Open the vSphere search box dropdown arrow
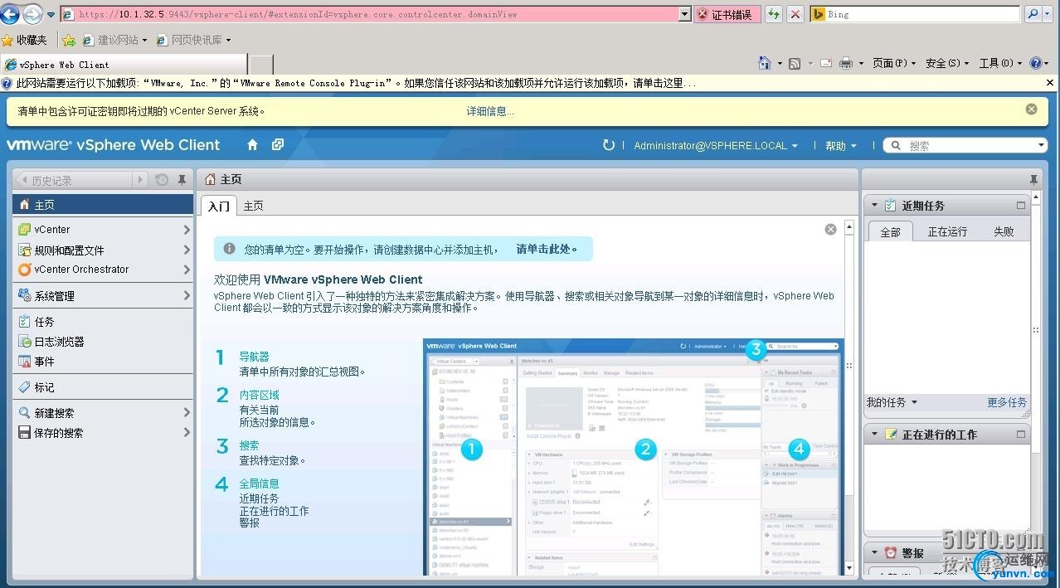This screenshot has width=1060, height=588. coord(1042,146)
